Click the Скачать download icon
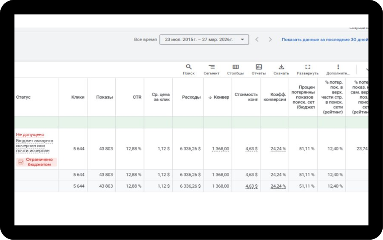The image size is (383, 240). [281, 67]
